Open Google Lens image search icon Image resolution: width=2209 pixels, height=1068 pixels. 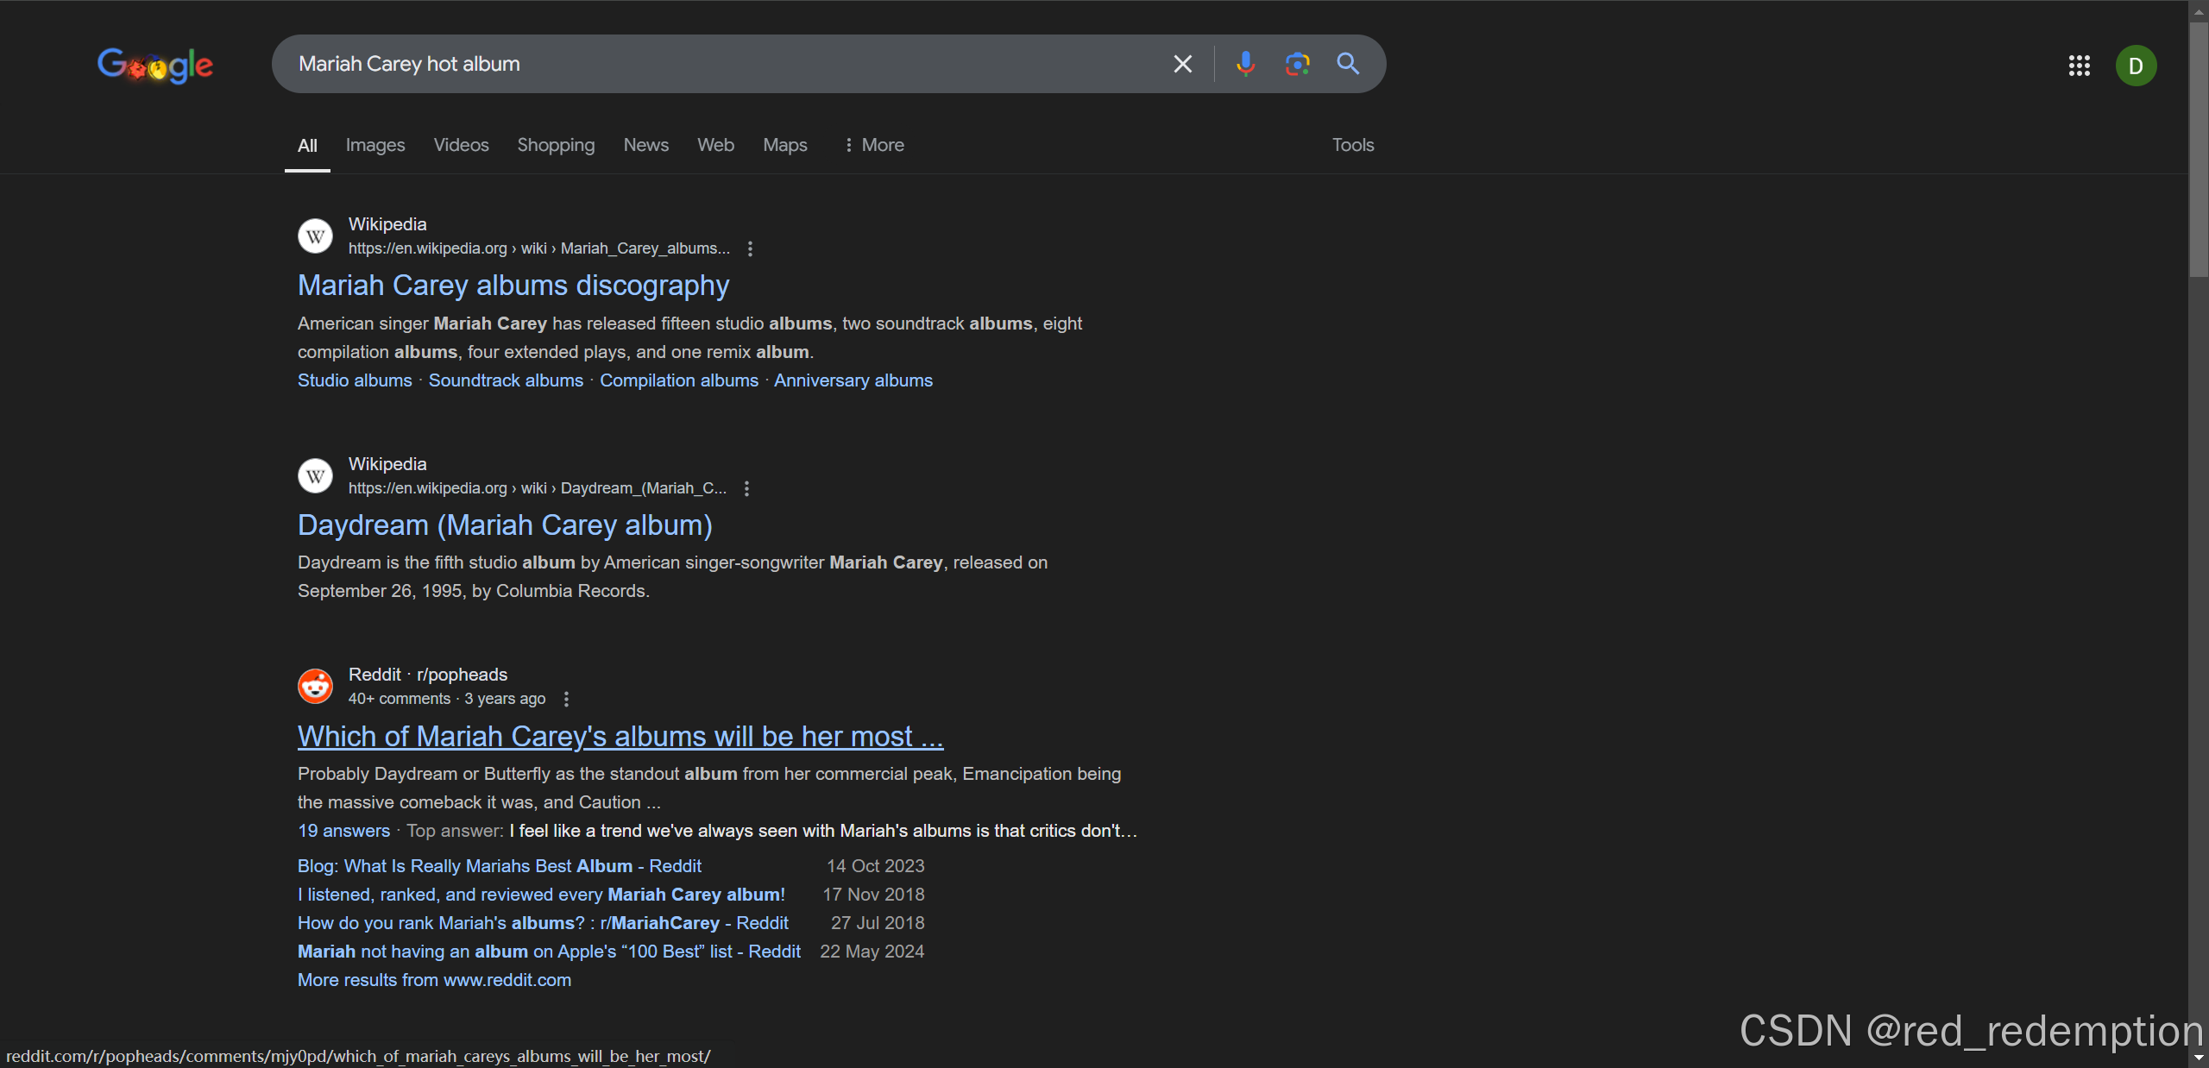[x=1297, y=64]
